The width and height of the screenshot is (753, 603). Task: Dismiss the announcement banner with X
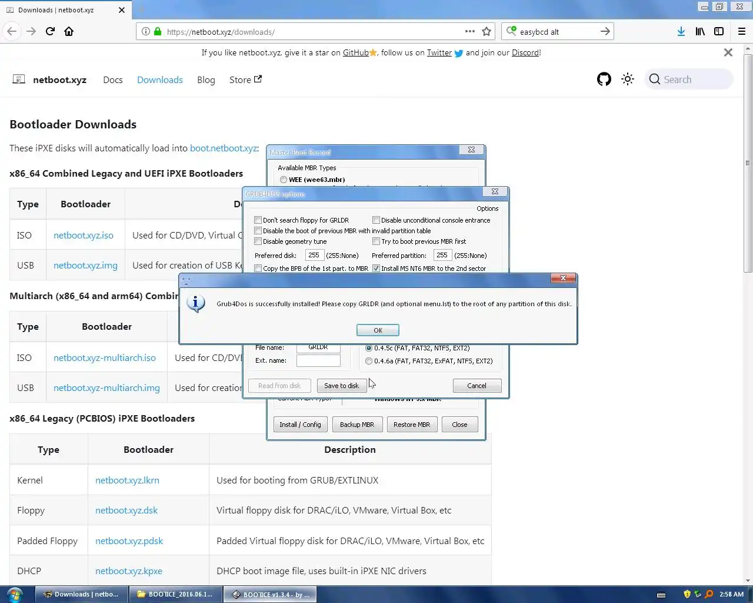pyautogui.click(x=728, y=52)
